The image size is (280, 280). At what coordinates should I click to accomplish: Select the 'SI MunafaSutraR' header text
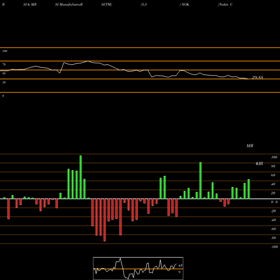(69, 4)
